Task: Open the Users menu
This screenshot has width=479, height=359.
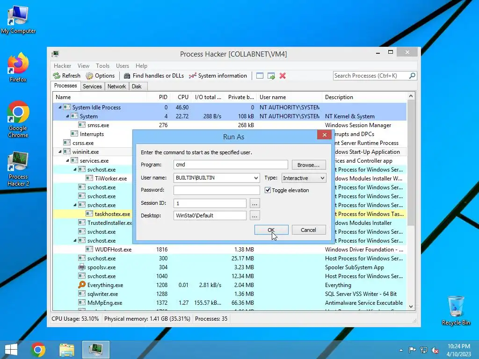Action: tap(122, 65)
